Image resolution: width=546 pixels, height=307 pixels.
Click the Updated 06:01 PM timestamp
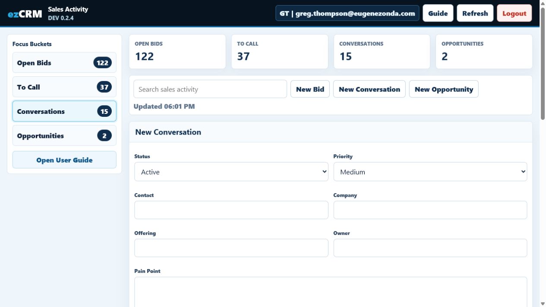tap(164, 107)
